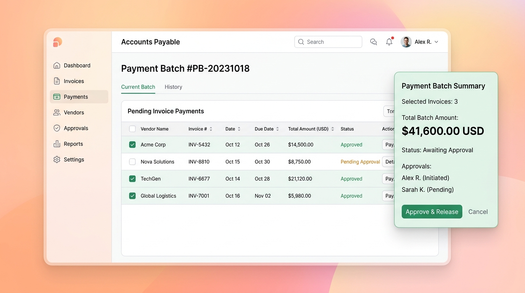525x293 pixels.
Task: Click Cancel in Payment Batch Summary
Action: pyautogui.click(x=478, y=212)
